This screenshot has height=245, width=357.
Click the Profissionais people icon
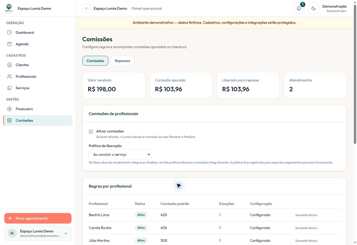coord(10,76)
